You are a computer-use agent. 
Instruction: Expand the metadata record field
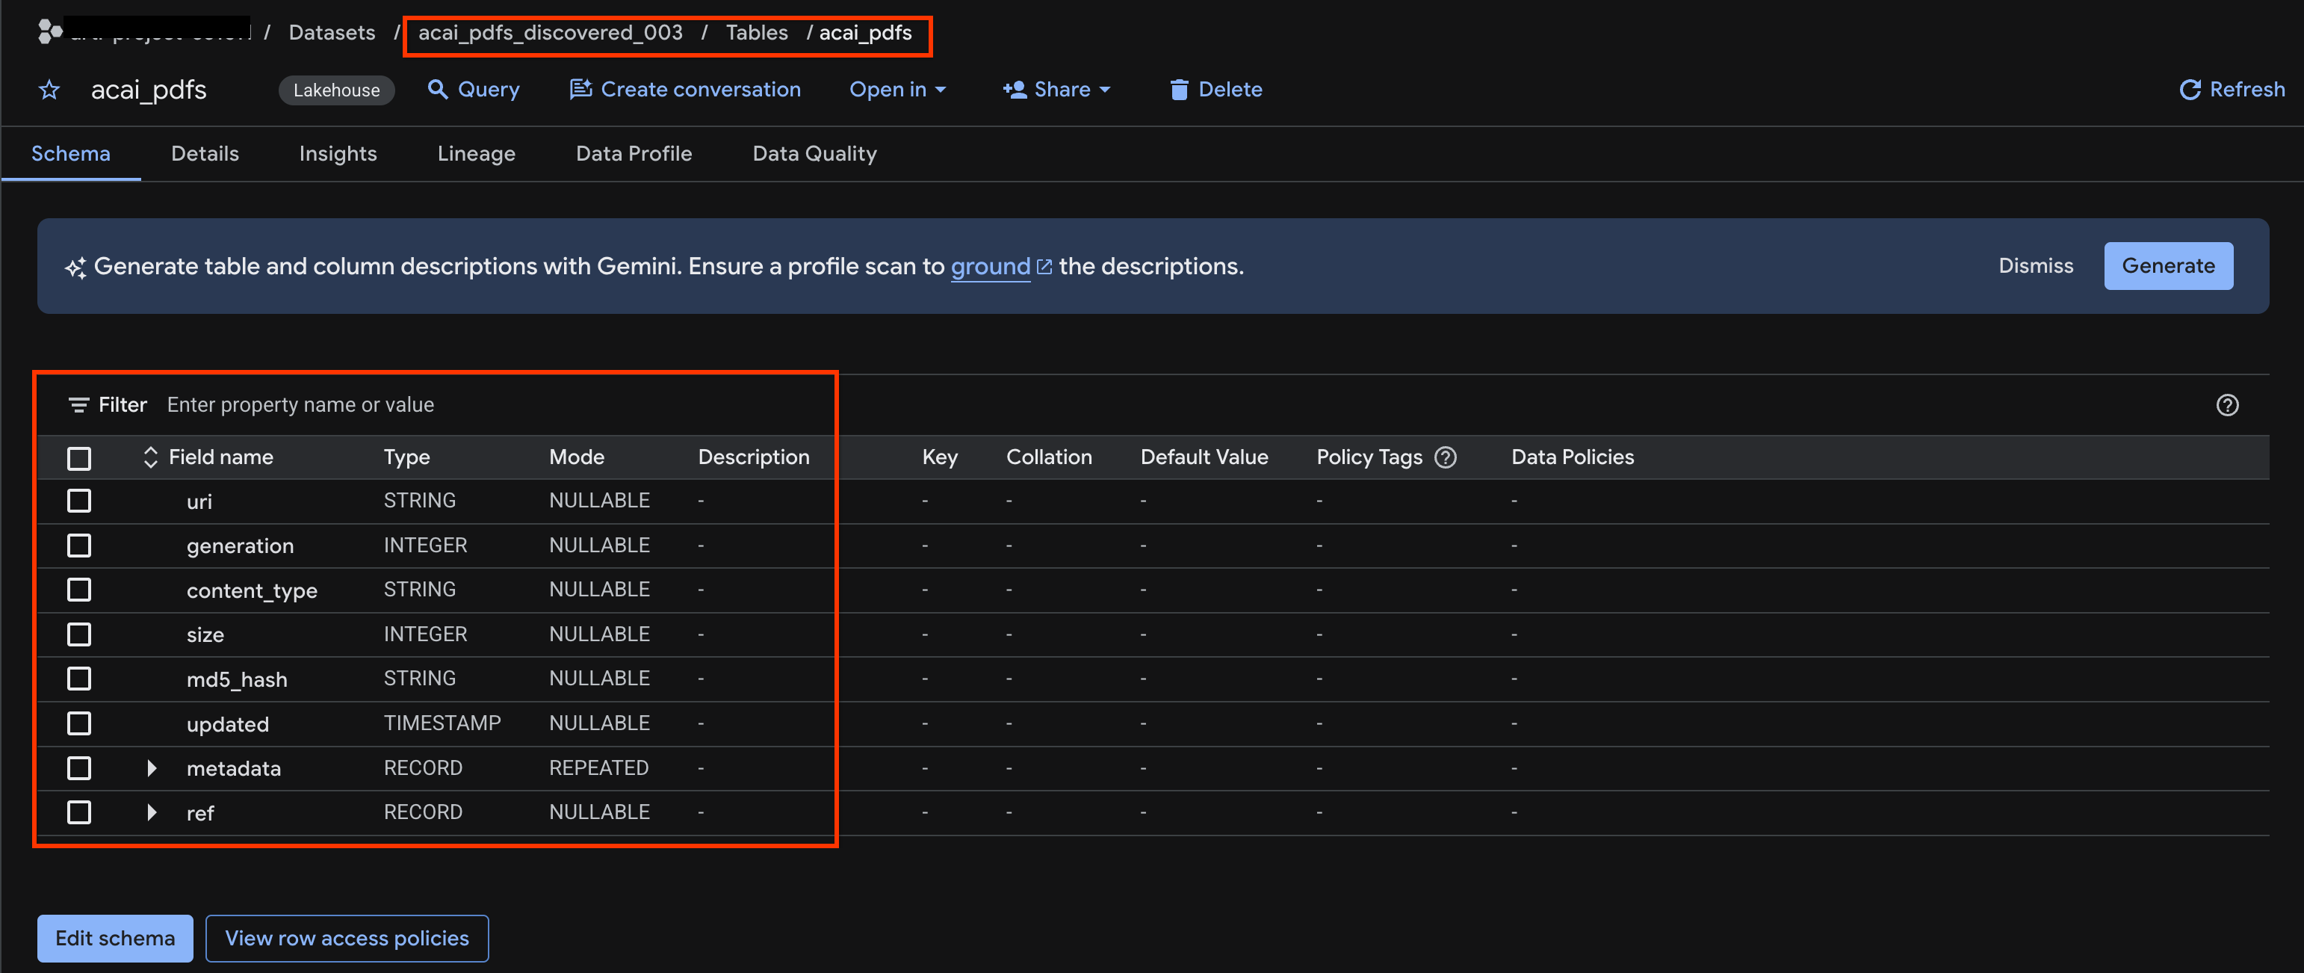(x=151, y=768)
